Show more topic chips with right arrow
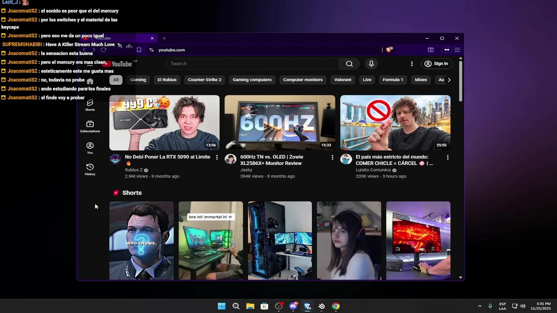Image resolution: width=557 pixels, height=313 pixels. [449, 80]
